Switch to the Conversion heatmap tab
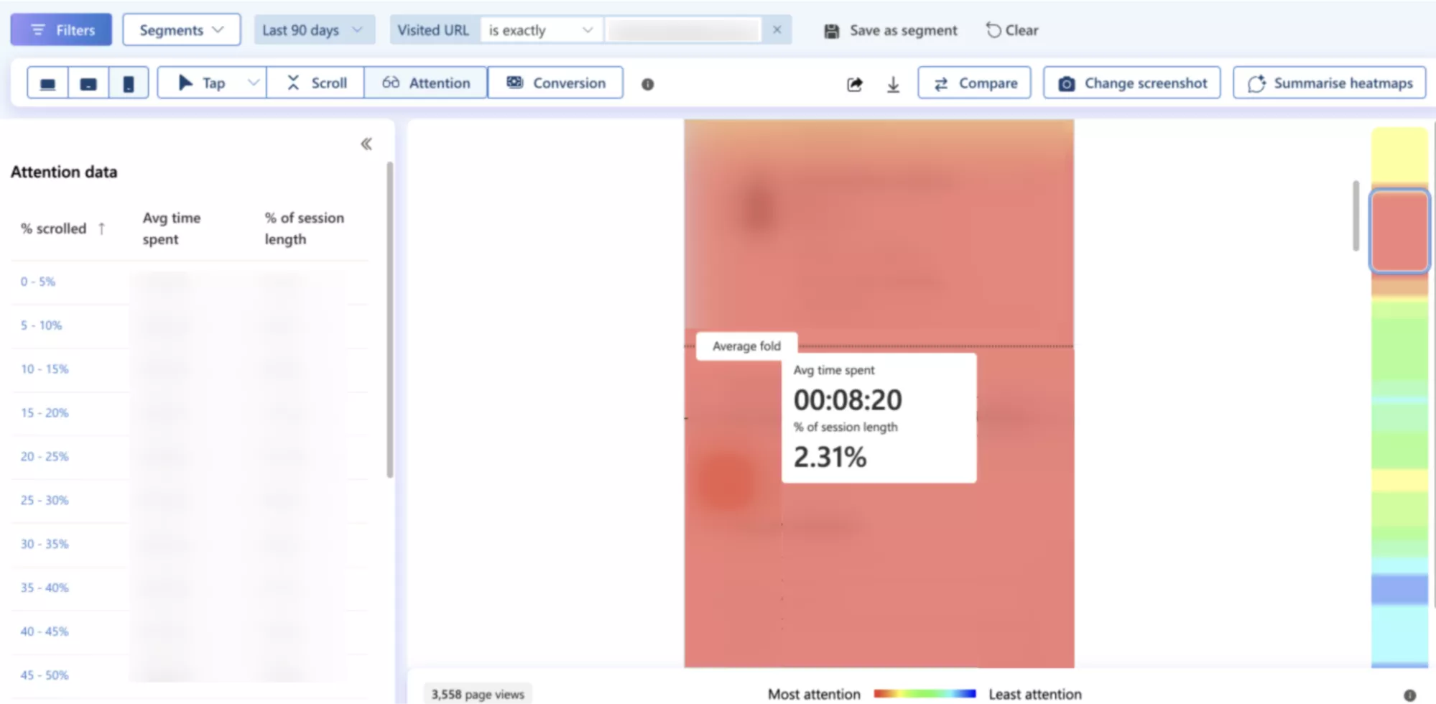The image size is (1436, 704). point(555,83)
